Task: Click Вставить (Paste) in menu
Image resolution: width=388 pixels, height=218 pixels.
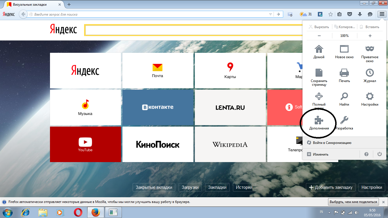Action: (x=370, y=27)
